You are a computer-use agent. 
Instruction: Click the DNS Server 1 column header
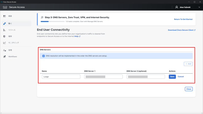click(x=90, y=71)
